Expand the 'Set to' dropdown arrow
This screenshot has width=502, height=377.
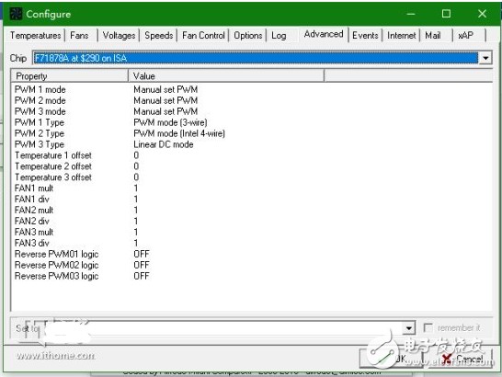point(409,328)
